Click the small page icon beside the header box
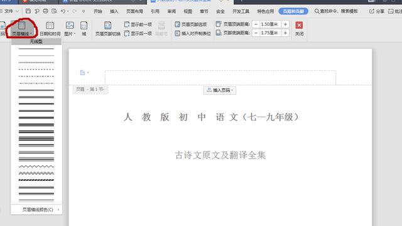 click(82, 73)
